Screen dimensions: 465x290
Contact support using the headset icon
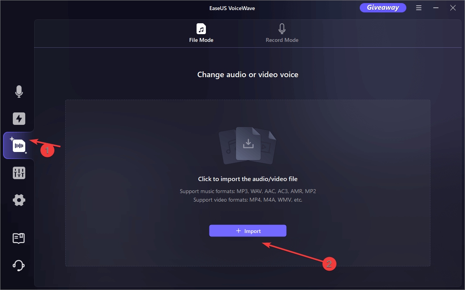point(19,265)
